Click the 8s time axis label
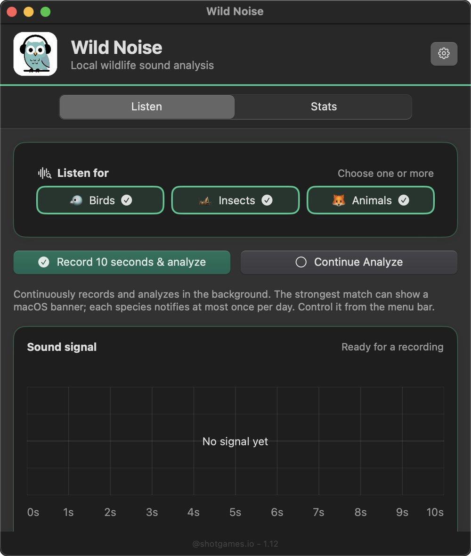 (360, 513)
